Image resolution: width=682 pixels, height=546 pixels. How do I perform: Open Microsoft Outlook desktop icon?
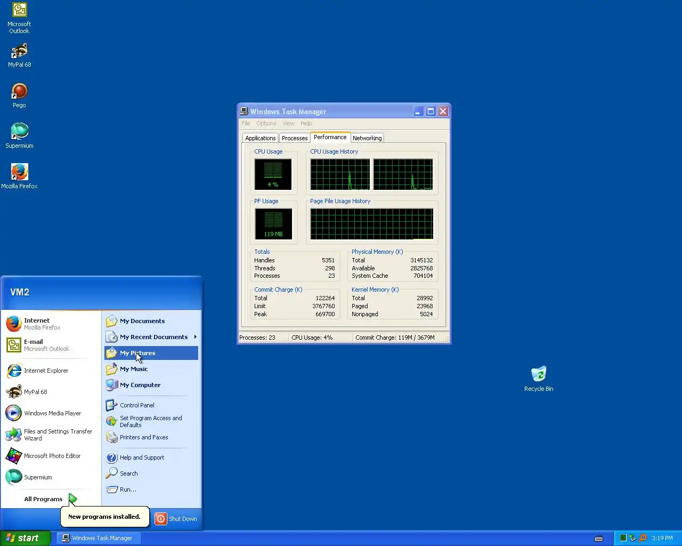19,18
